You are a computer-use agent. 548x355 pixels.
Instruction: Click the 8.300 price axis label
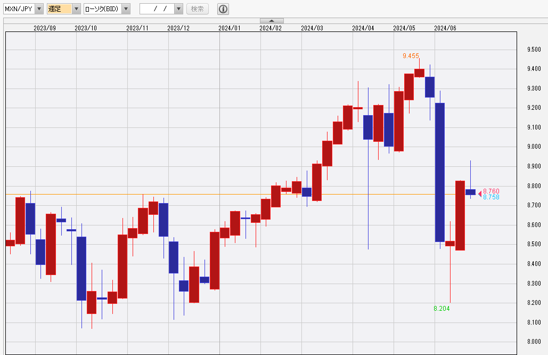[534, 283]
